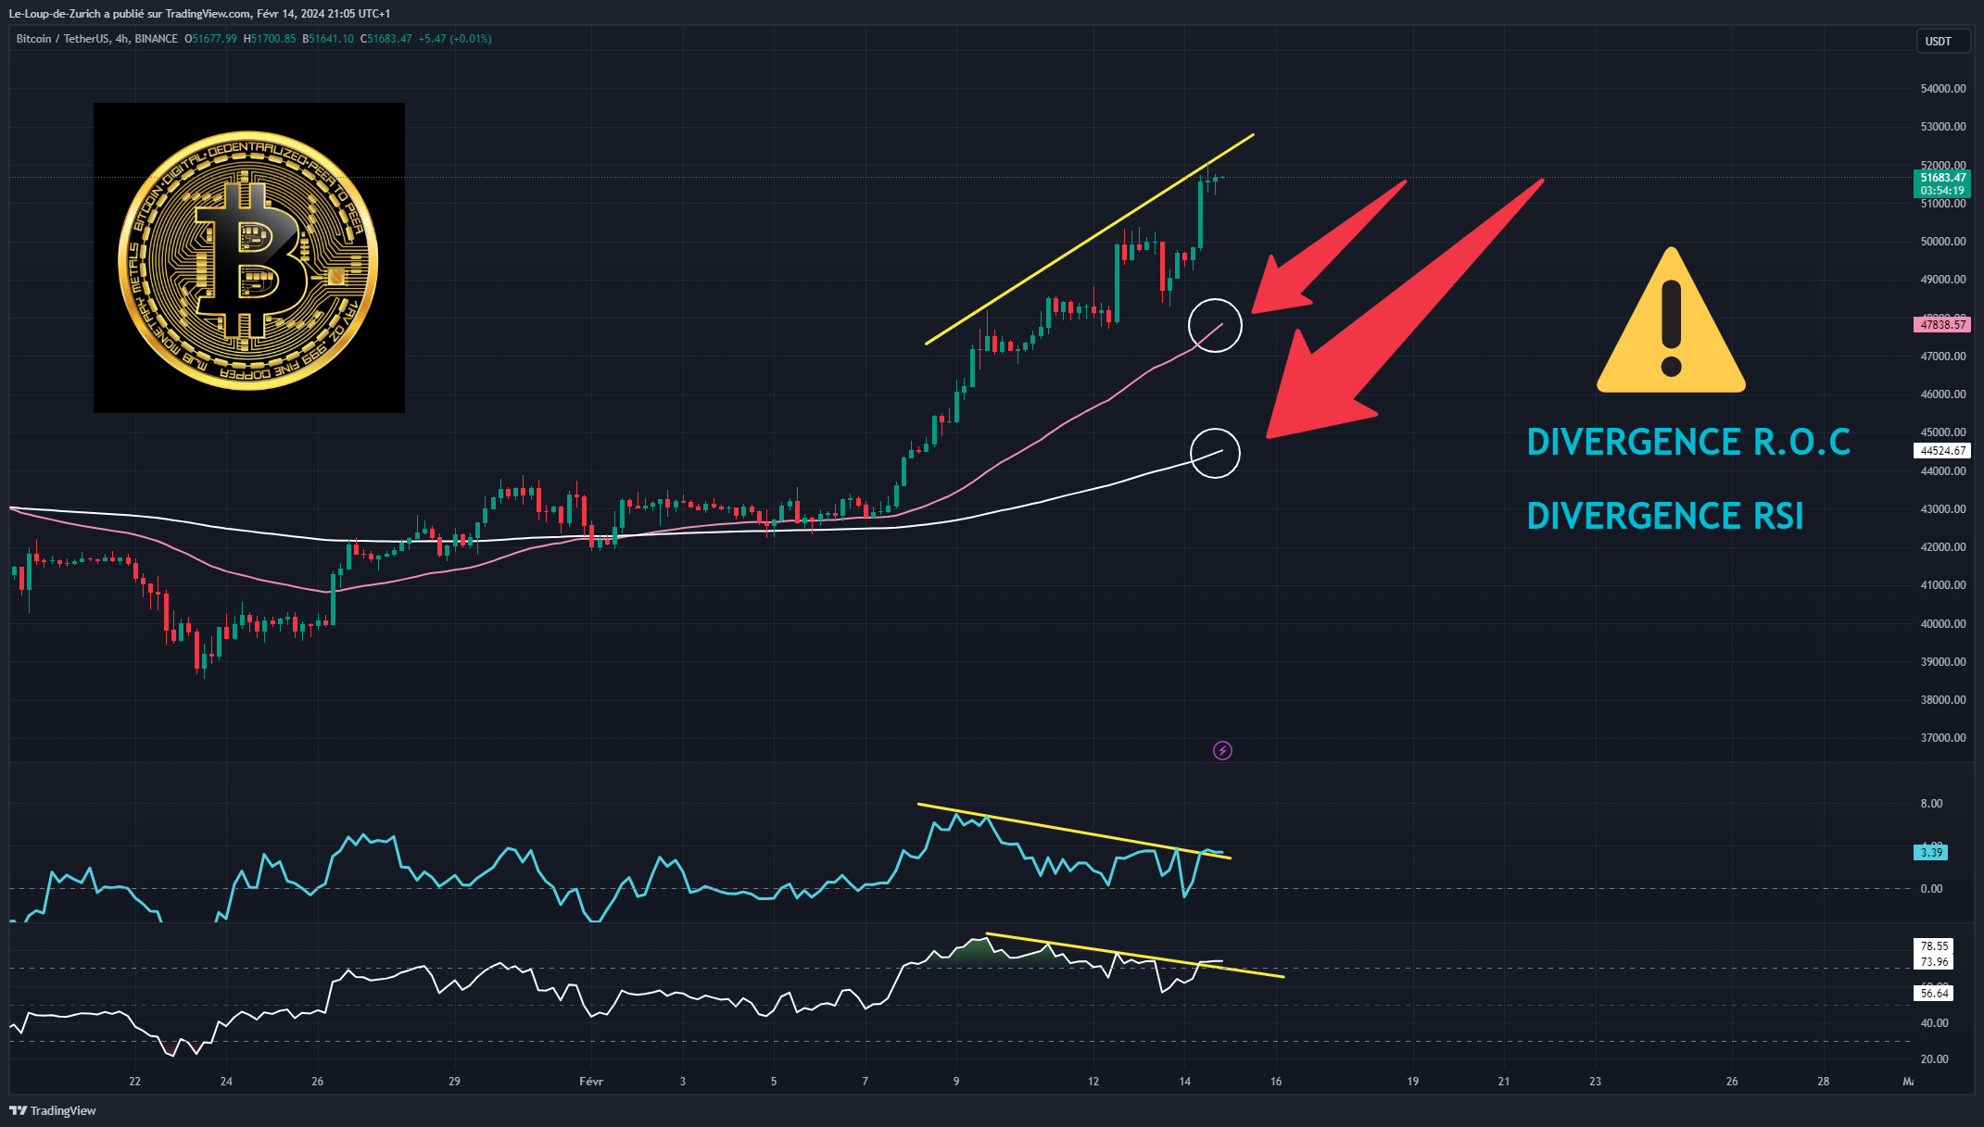
Task: Click the 0.00 ROC axis label
Action: tap(1931, 889)
